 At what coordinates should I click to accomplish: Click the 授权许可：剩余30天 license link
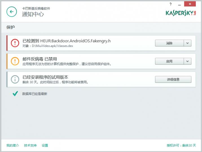(181, 146)
